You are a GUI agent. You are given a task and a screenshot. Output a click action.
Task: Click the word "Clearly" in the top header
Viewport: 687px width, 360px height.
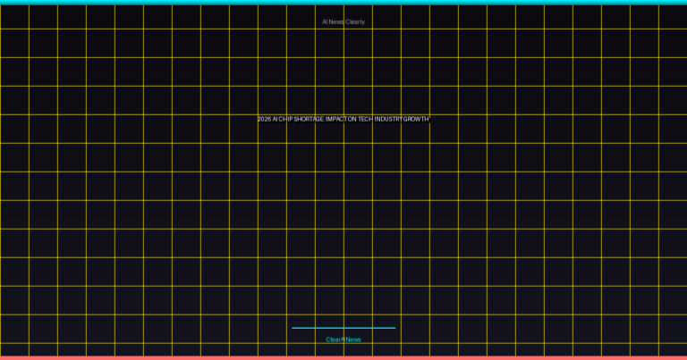point(355,21)
